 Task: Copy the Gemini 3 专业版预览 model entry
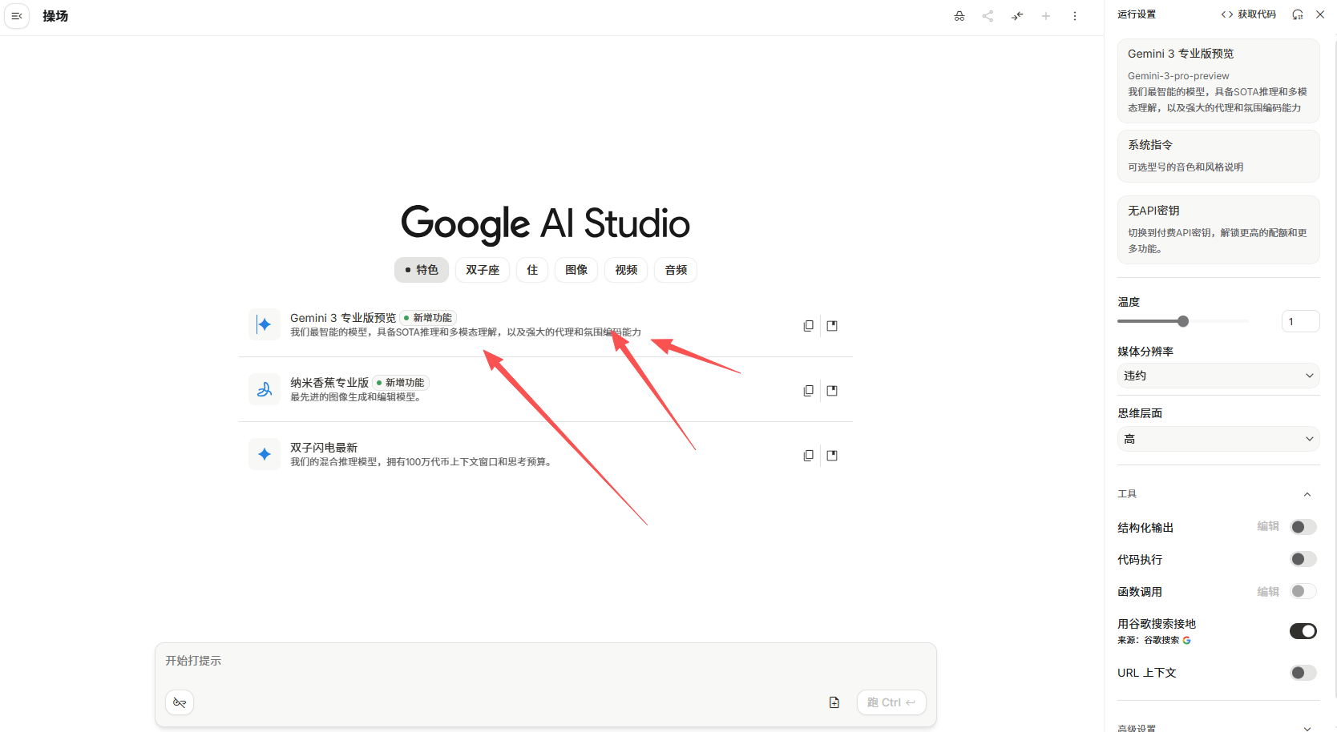[x=808, y=326]
